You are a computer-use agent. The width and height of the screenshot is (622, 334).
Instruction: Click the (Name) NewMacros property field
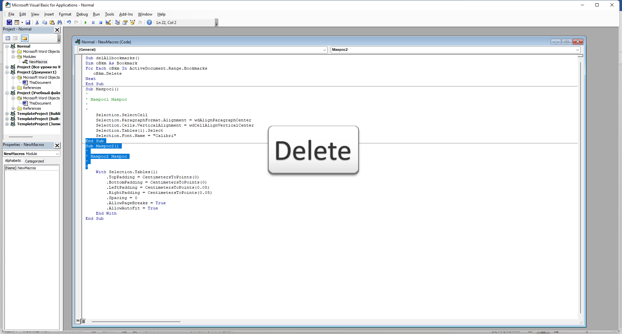click(x=32, y=168)
